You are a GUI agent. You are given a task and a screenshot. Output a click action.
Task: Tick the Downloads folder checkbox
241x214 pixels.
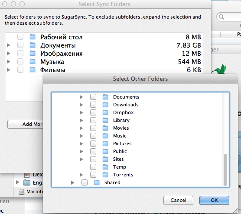tap(93, 105)
